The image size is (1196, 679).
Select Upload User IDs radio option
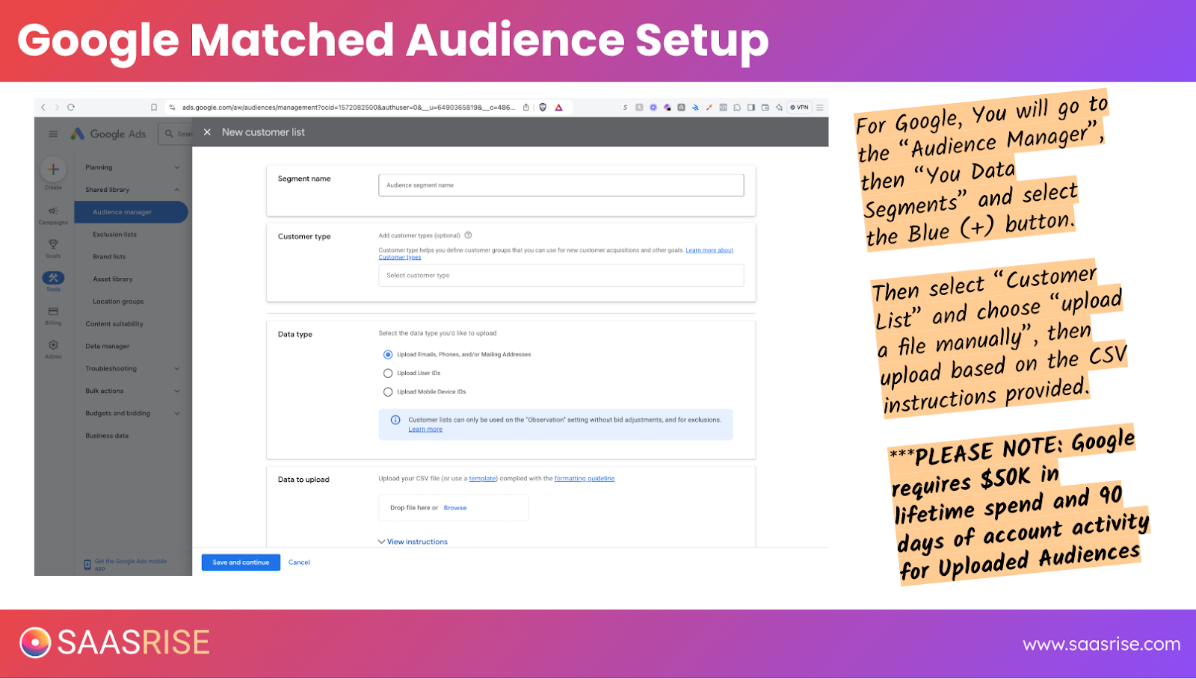click(x=388, y=373)
